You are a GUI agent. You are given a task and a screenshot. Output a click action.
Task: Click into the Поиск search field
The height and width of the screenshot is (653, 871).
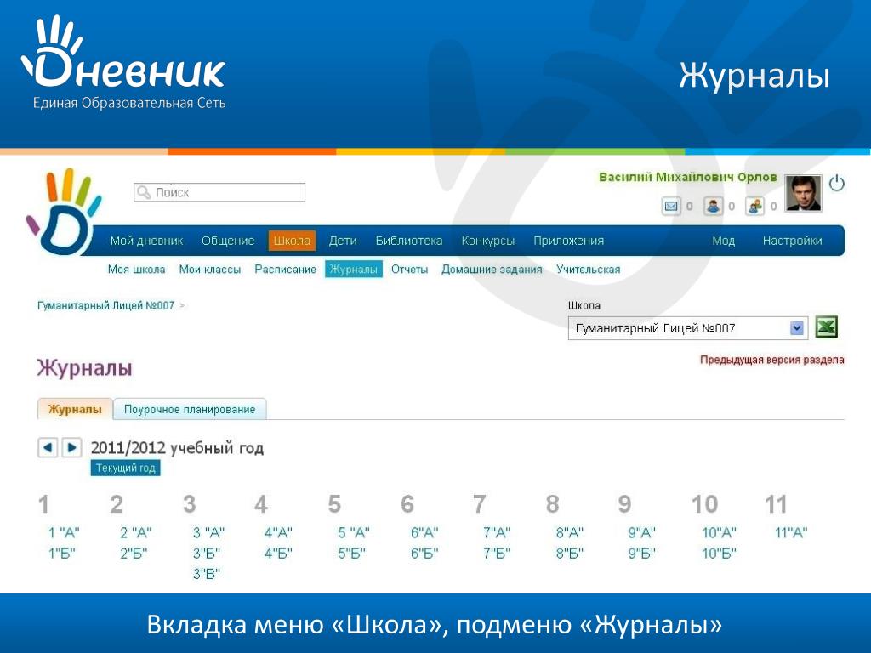coord(219,192)
